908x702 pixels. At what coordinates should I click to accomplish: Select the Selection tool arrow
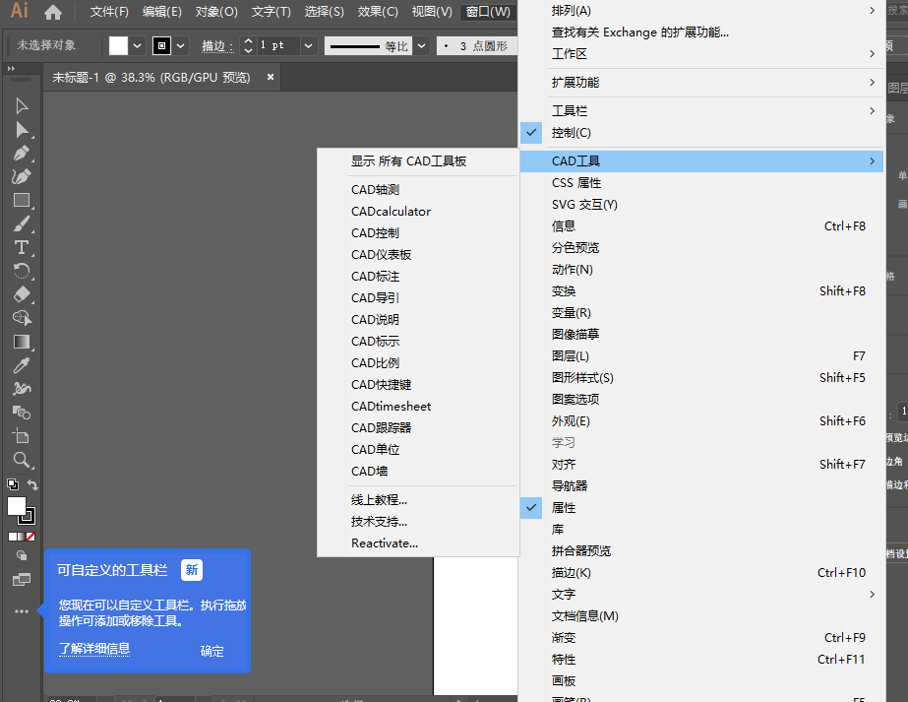pos(22,106)
